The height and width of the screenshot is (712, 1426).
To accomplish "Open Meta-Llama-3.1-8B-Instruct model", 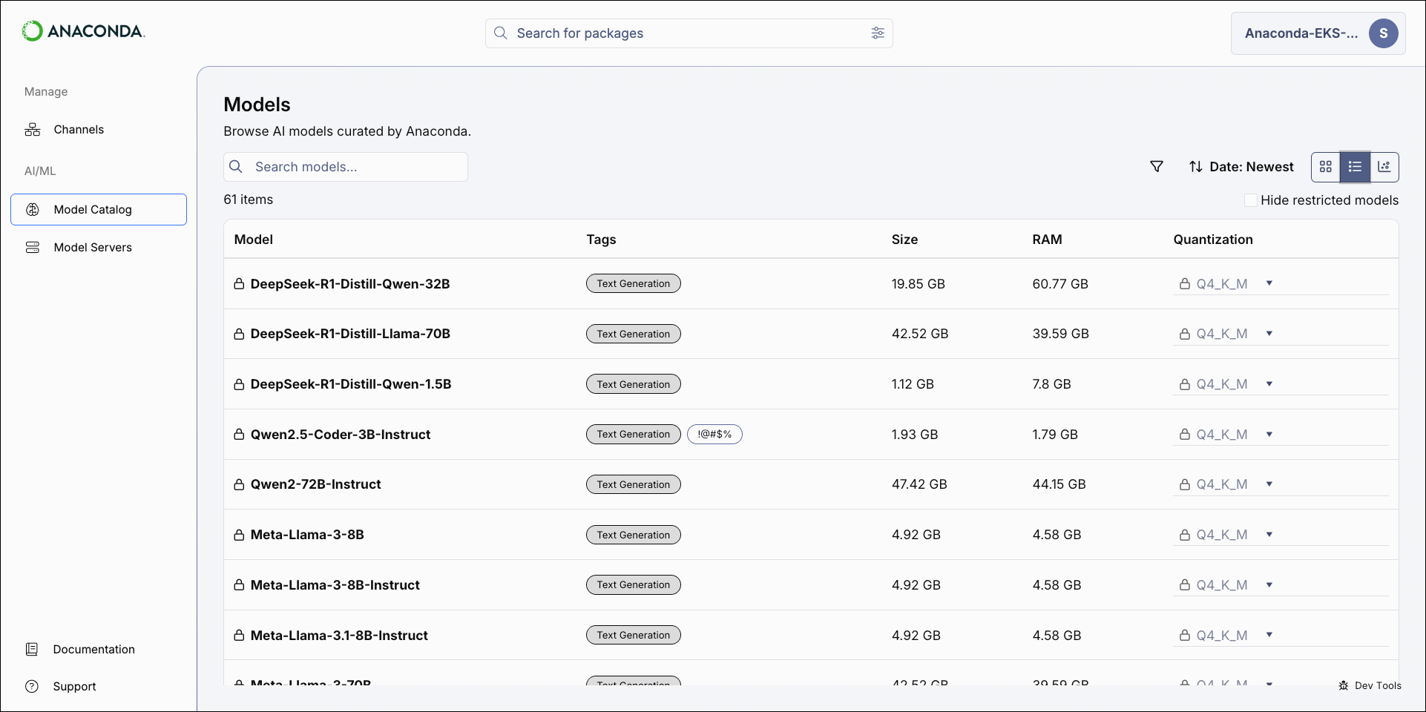I will click(x=339, y=636).
